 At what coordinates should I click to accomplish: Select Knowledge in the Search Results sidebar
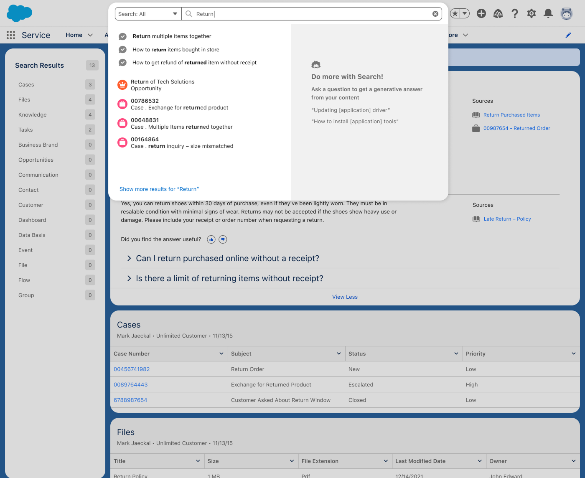[x=33, y=115]
